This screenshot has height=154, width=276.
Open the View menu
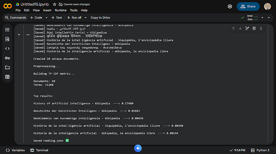point(36,10)
